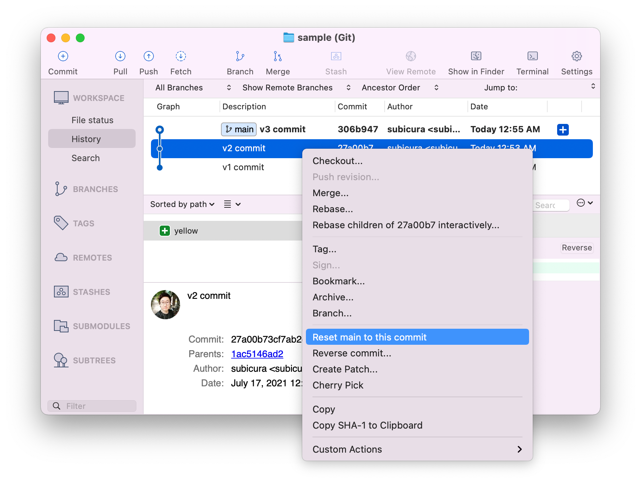Click the Stashes sidebar icon
641x492 pixels.
(61, 292)
